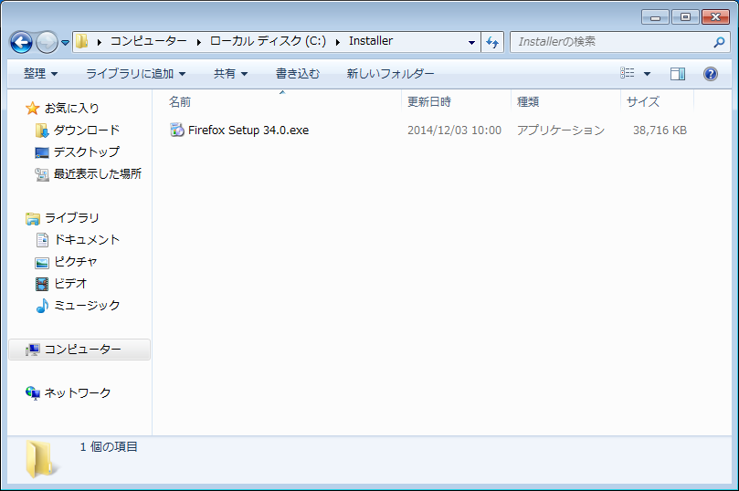This screenshot has width=739, height=491.
Task: Click the greyed-out Forward arrow button
Action: coord(47,42)
